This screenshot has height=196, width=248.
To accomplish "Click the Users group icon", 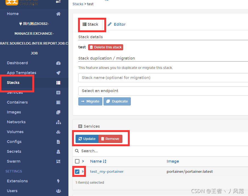I will pyautogui.click(x=58, y=191).
